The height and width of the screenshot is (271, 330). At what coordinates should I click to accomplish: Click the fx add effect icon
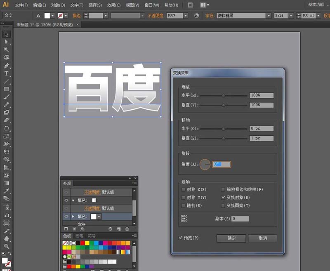(x=83, y=229)
